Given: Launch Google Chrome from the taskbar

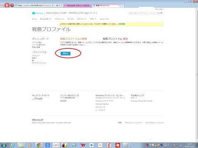Looking at the screenshot, I should 39,145.
